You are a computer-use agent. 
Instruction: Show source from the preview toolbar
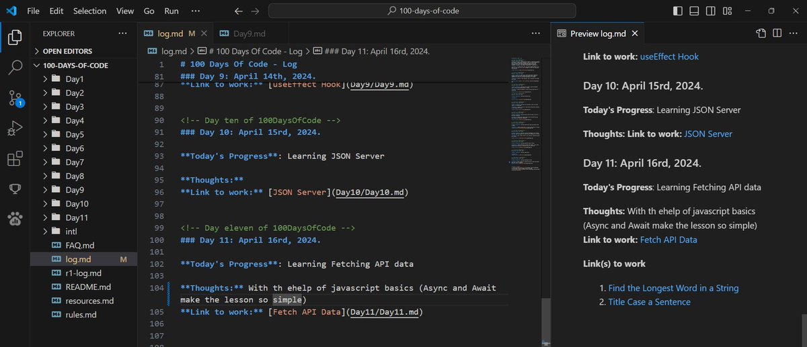[761, 33]
